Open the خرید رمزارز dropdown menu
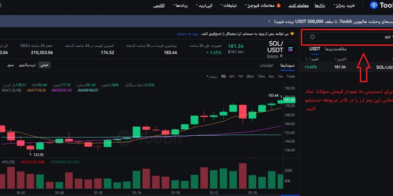 pyautogui.click(x=344, y=5)
